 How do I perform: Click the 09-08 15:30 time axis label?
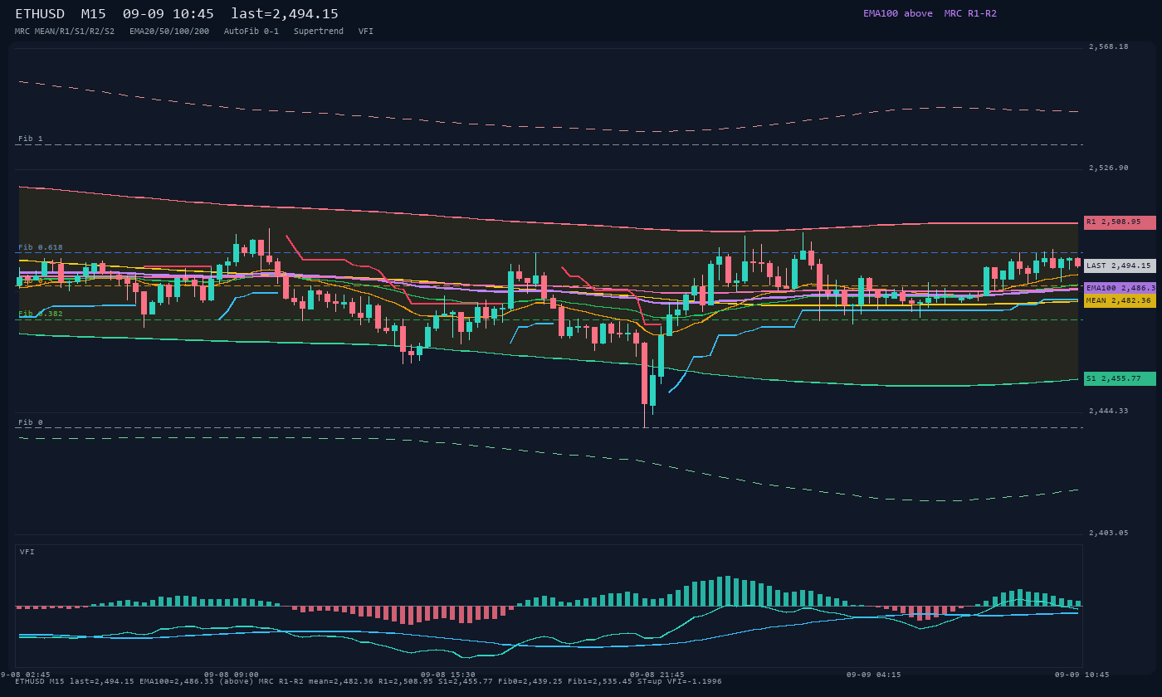448,675
